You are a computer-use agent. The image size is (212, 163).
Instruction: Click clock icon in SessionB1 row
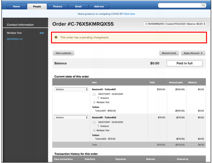[x=94, y=122]
